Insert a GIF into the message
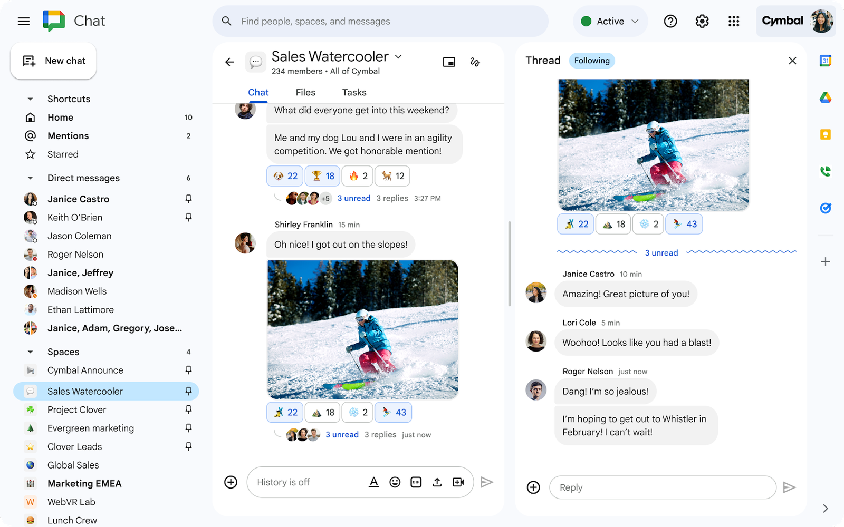The height and width of the screenshot is (527, 844). point(416,482)
